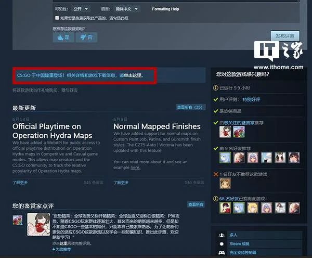Screen dimensions: 312x258
Task: Tick the free product checkbox
Action: tap(57, 18)
